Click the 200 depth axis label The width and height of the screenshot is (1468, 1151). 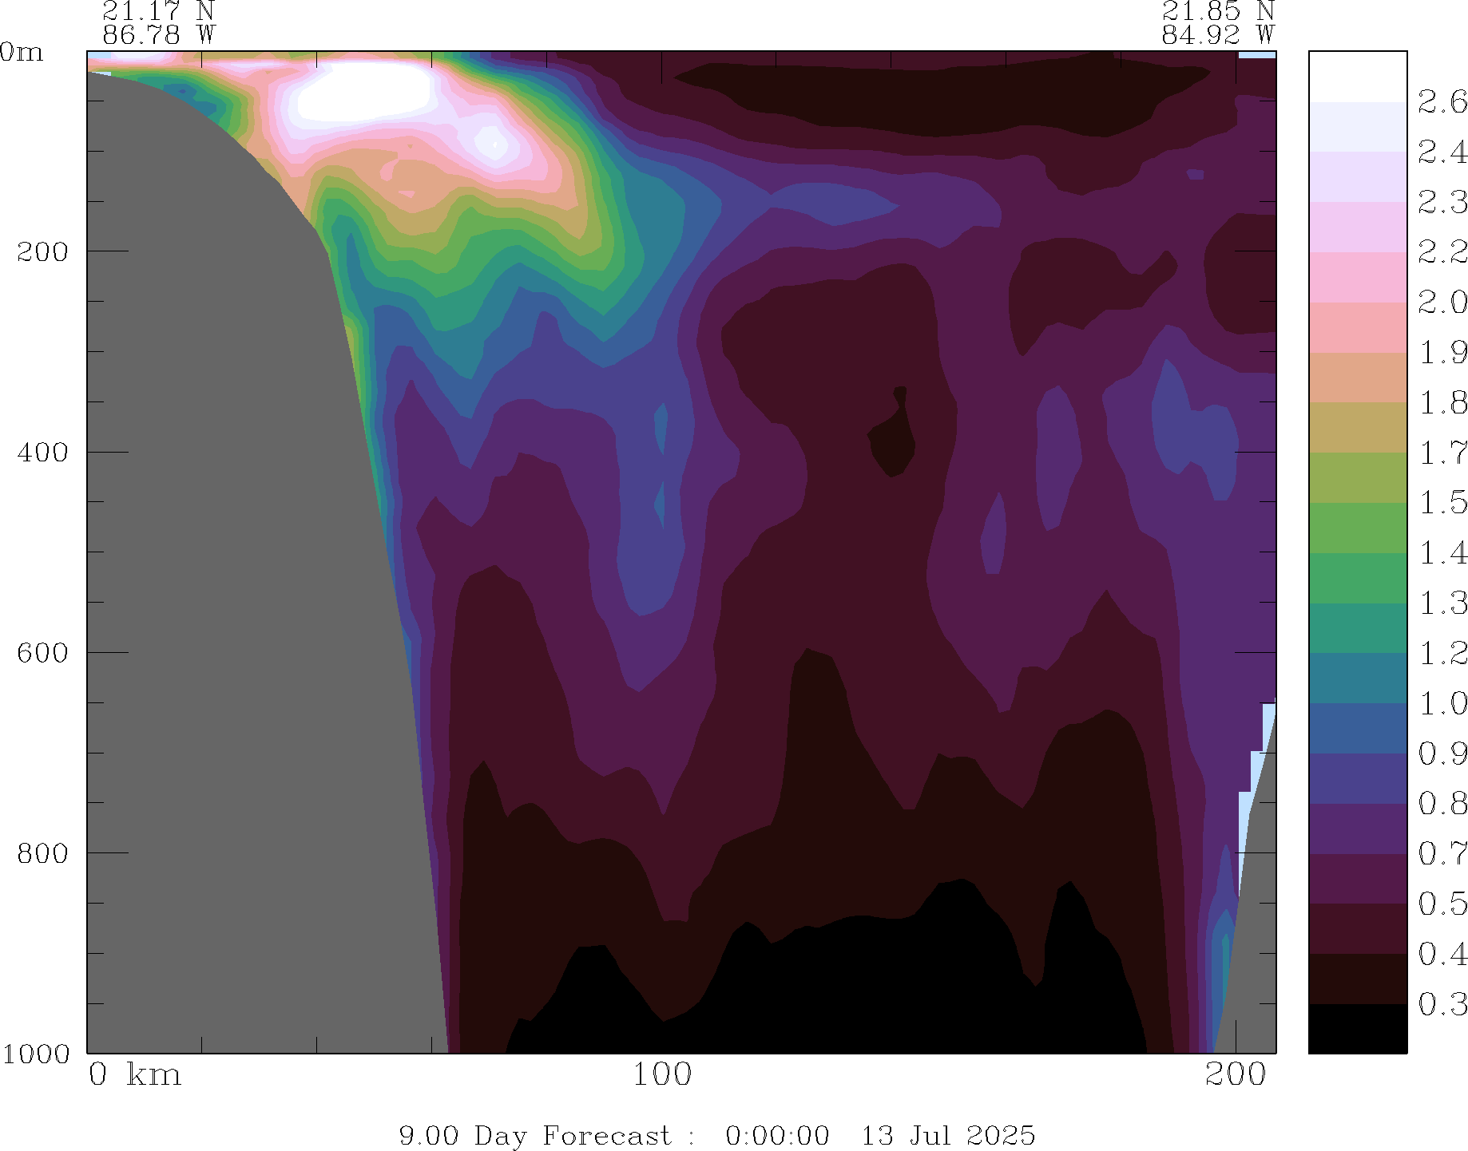(x=42, y=251)
